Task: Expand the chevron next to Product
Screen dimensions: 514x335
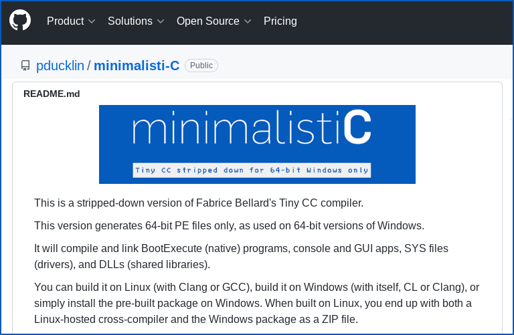Action: pyautogui.click(x=92, y=21)
